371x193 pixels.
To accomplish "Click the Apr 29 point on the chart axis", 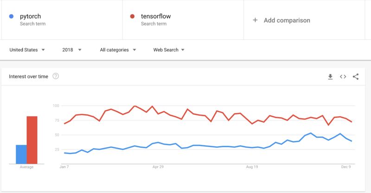I will [158, 166].
